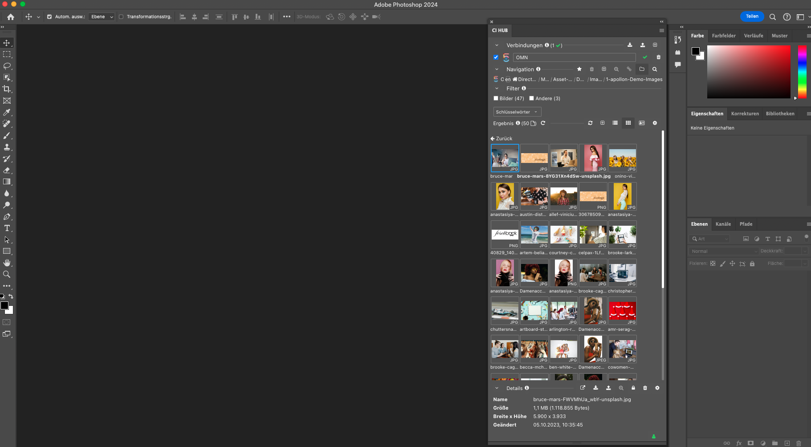Open the Ebene auto-select dropdown
Image resolution: width=811 pixels, height=447 pixels.
coord(102,16)
